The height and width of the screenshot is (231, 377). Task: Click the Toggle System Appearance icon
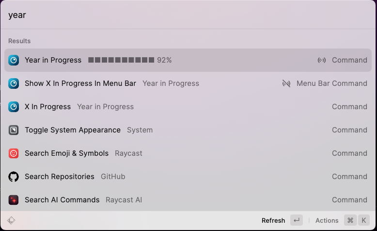pyautogui.click(x=14, y=130)
